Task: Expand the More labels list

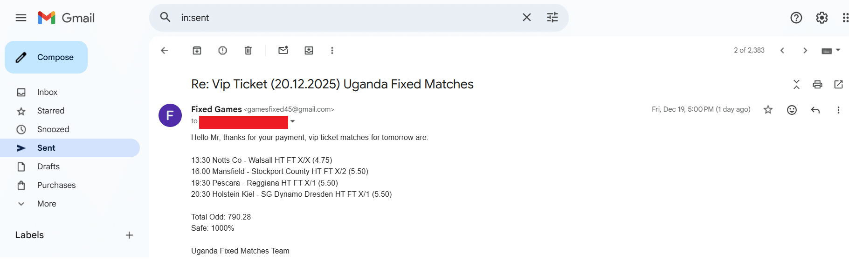Action: point(47,204)
